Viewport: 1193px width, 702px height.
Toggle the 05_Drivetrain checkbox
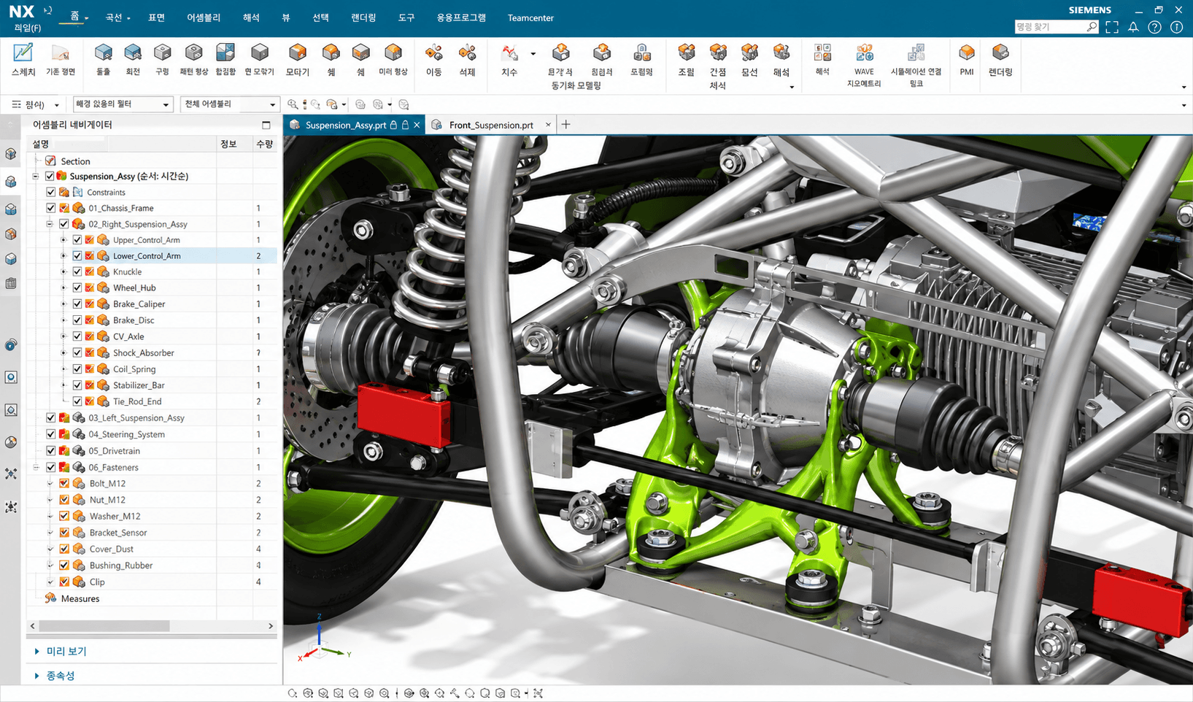(50, 451)
